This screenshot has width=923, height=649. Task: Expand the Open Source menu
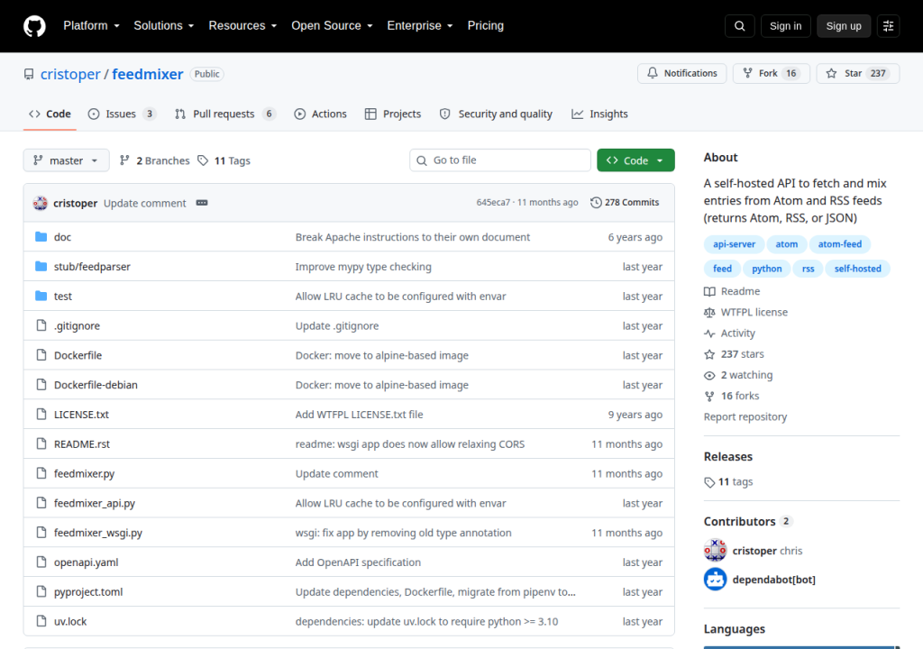pyautogui.click(x=332, y=26)
